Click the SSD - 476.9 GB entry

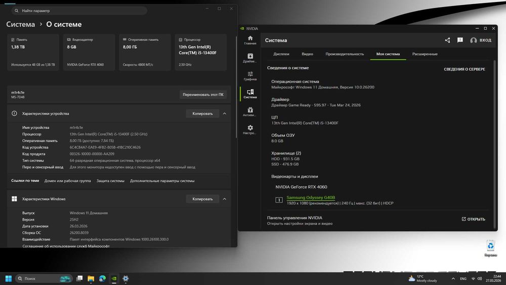click(285, 164)
